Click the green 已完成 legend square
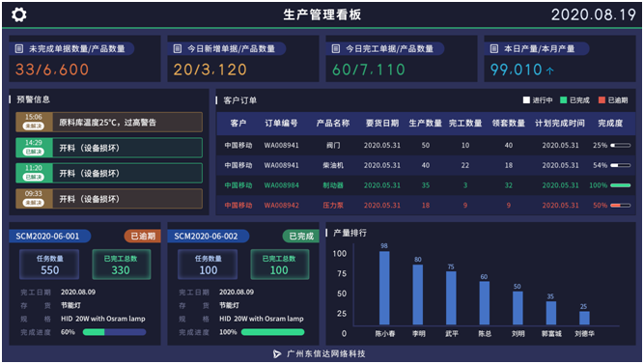Screen dimensions: 644x364 (x=563, y=99)
